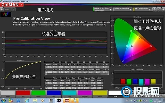This screenshot has width=165, height=103.
Task: Click the ISF logo thumbnail
Action: [6, 14]
